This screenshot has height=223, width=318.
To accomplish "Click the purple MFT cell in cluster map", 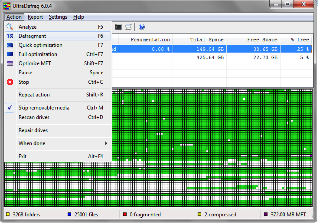I will (x=311, y=155).
